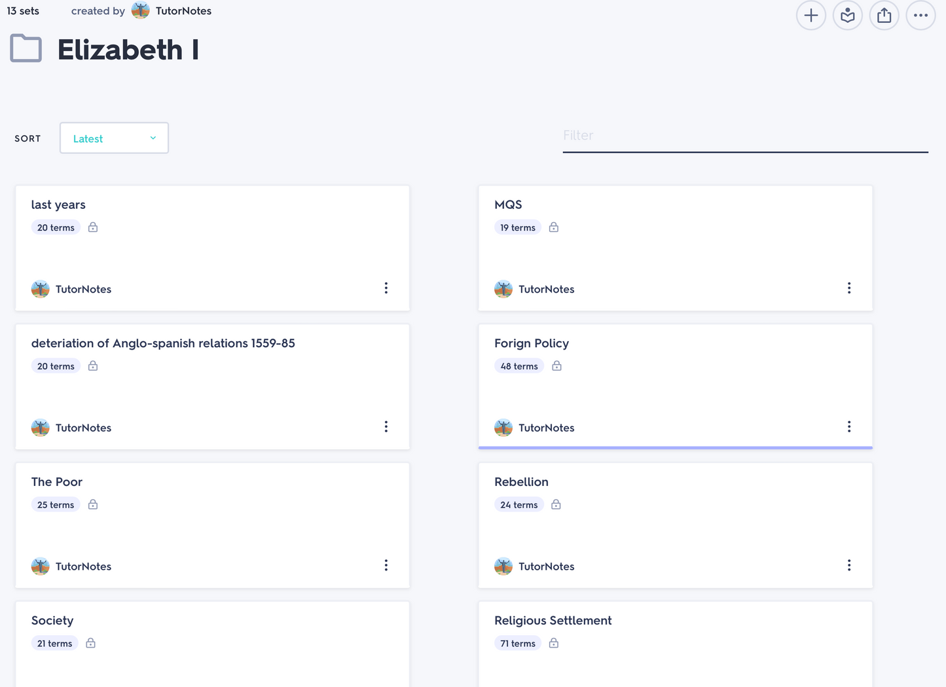946x687 pixels.
Task: Expand the options menu on the MQS card
Action: (x=849, y=288)
